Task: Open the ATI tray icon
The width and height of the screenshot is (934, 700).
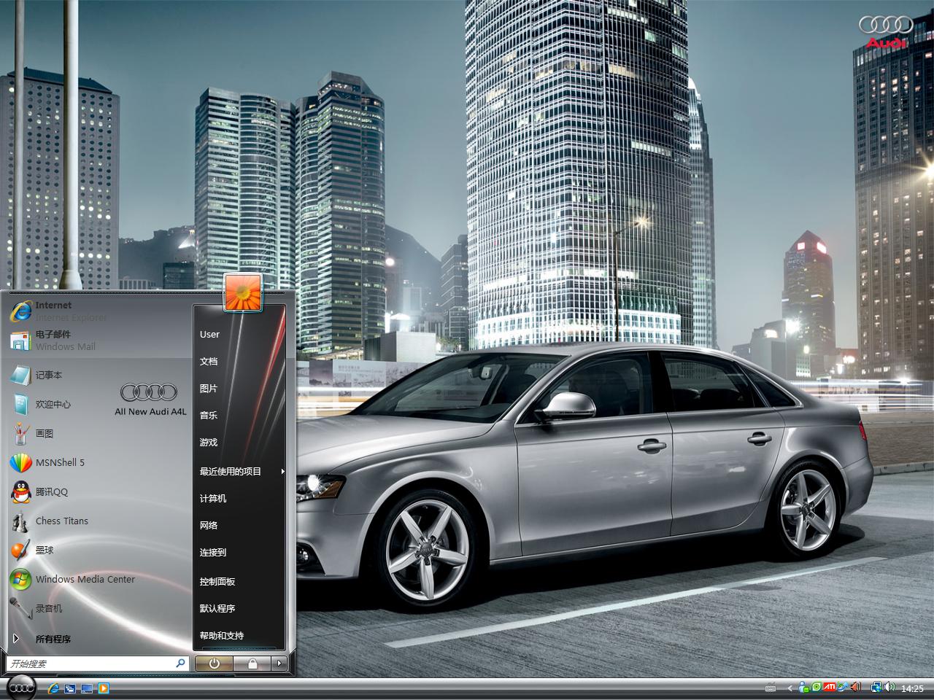Action: coord(830,687)
